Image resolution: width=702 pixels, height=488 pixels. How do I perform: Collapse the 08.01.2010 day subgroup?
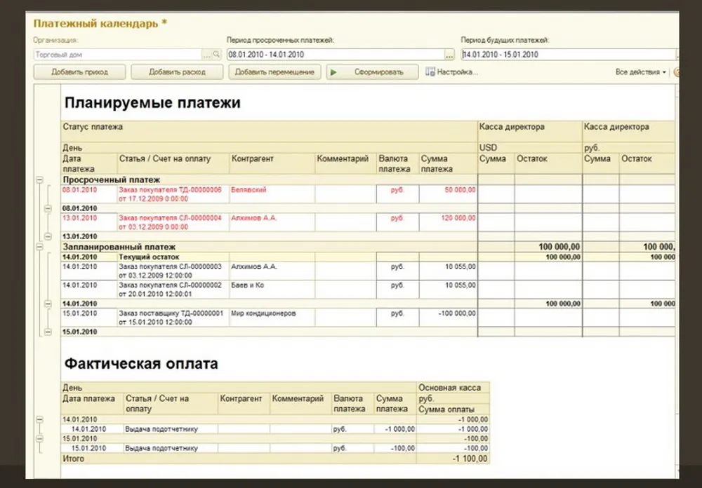(48, 208)
